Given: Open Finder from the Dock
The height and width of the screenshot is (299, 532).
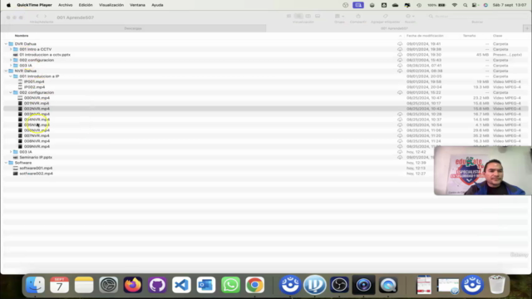Looking at the screenshot, I should (x=35, y=285).
